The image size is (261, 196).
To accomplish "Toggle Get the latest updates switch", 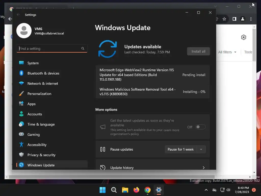I will click(x=200, y=127).
